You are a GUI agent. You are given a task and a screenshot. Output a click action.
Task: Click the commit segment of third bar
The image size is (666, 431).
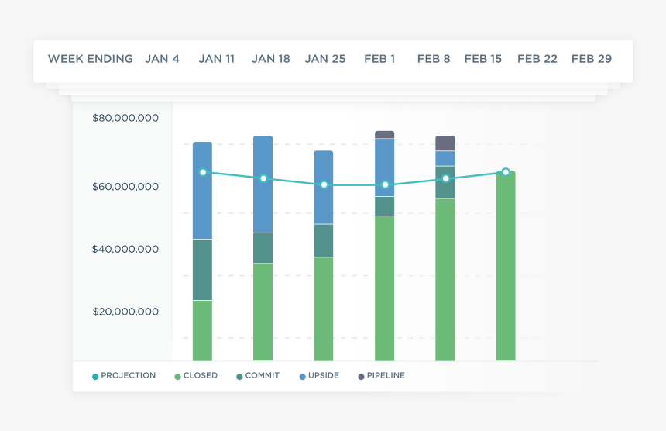click(324, 240)
